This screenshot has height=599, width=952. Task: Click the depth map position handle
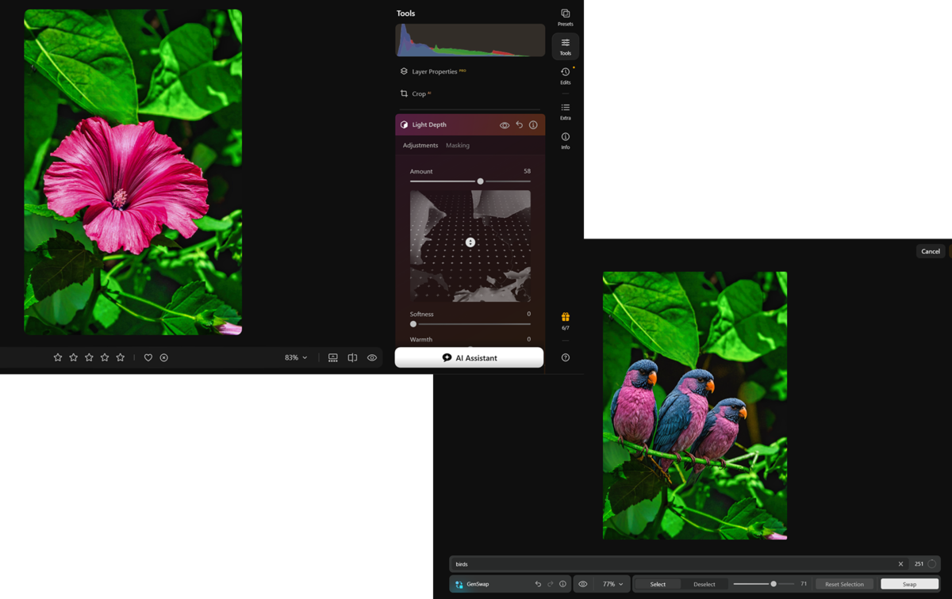pos(470,242)
